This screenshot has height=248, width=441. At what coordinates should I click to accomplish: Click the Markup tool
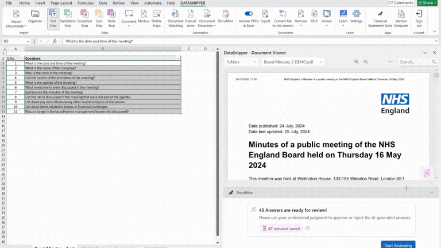(x=144, y=16)
